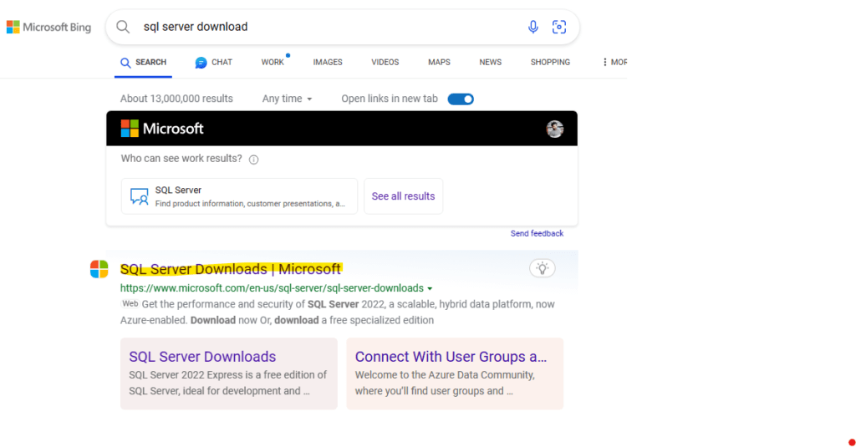Open the Chat tab
Viewport: 856px width, 447px height.
pos(213,62)
